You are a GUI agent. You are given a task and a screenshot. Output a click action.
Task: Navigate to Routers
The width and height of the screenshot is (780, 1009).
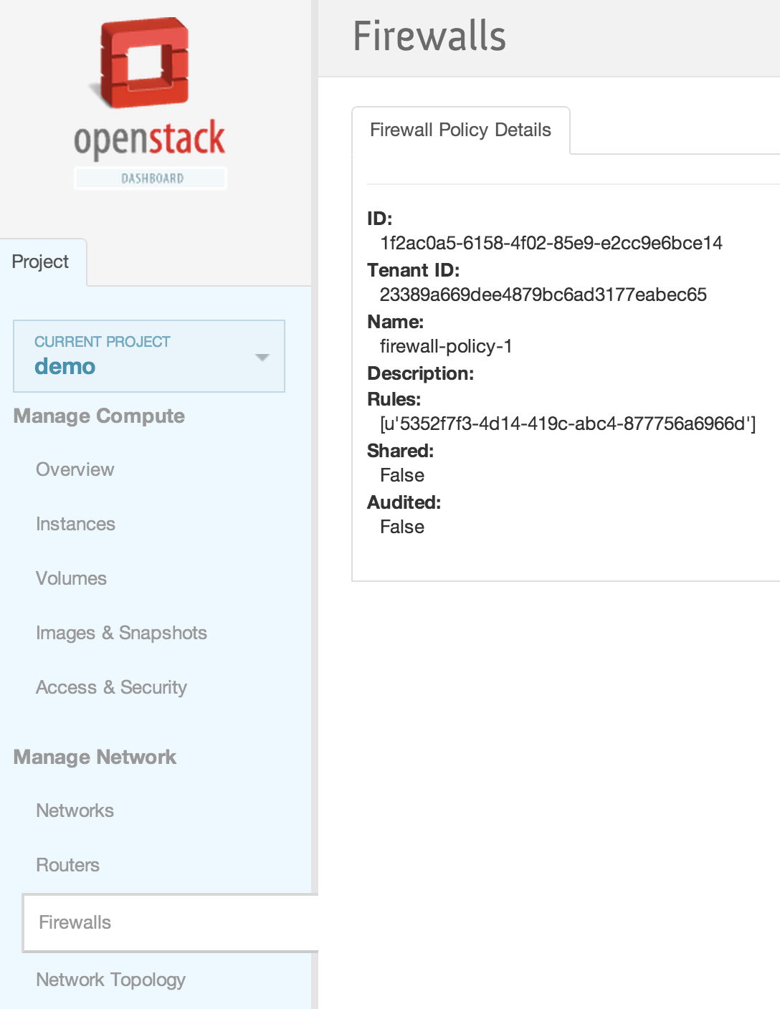(x=68, y=865)
